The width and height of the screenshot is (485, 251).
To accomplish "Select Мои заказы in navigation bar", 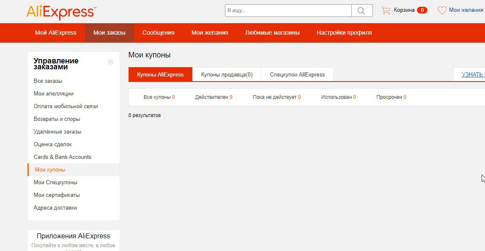I will [x=110, y=33].
